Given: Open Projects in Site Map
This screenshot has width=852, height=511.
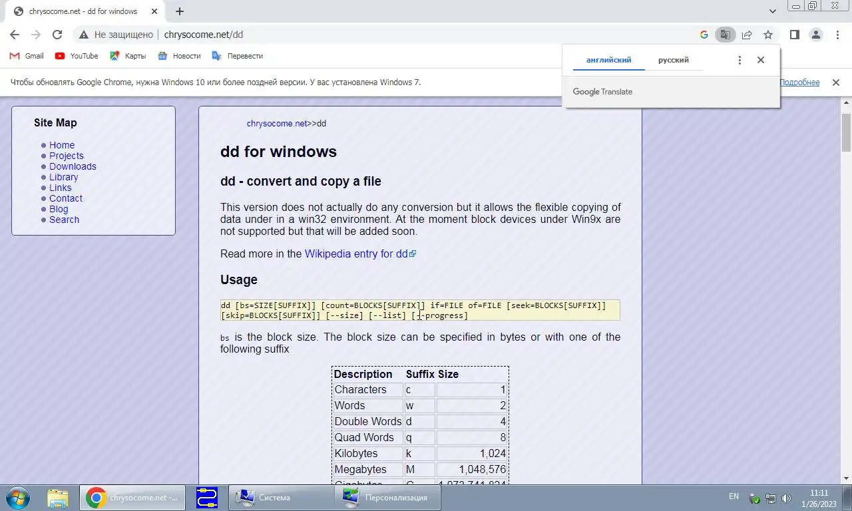Looking at the screenshot, I should [67, 156].
